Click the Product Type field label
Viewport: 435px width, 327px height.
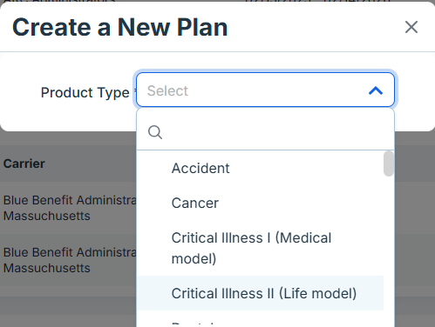(x=85, y=93)
